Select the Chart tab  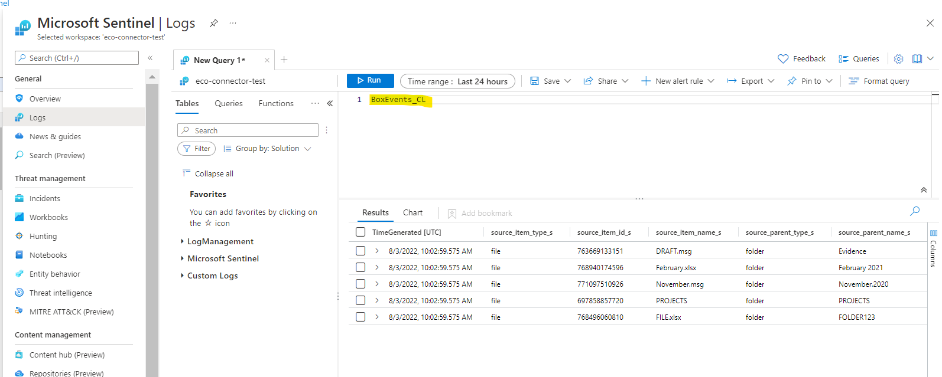(412, 213)
